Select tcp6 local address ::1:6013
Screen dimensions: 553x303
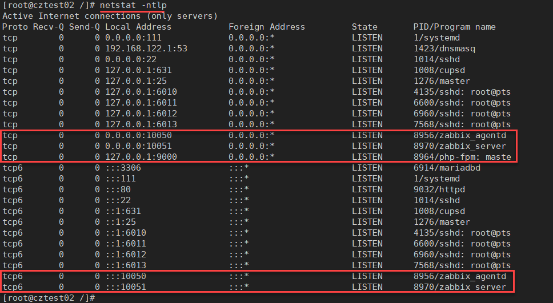click(126, 265)
